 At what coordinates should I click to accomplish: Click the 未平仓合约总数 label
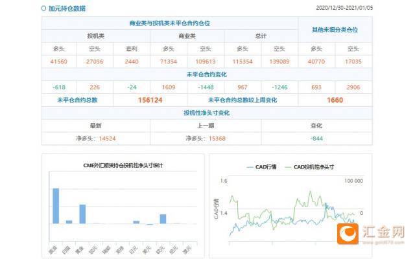point(77,100)
